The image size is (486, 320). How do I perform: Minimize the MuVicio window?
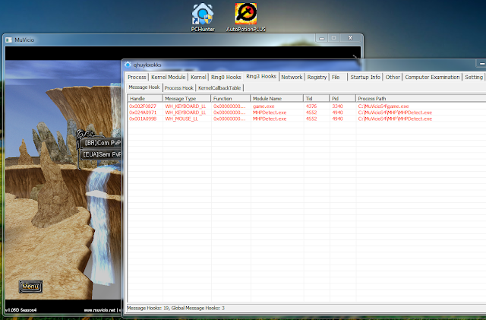point(322,38)
